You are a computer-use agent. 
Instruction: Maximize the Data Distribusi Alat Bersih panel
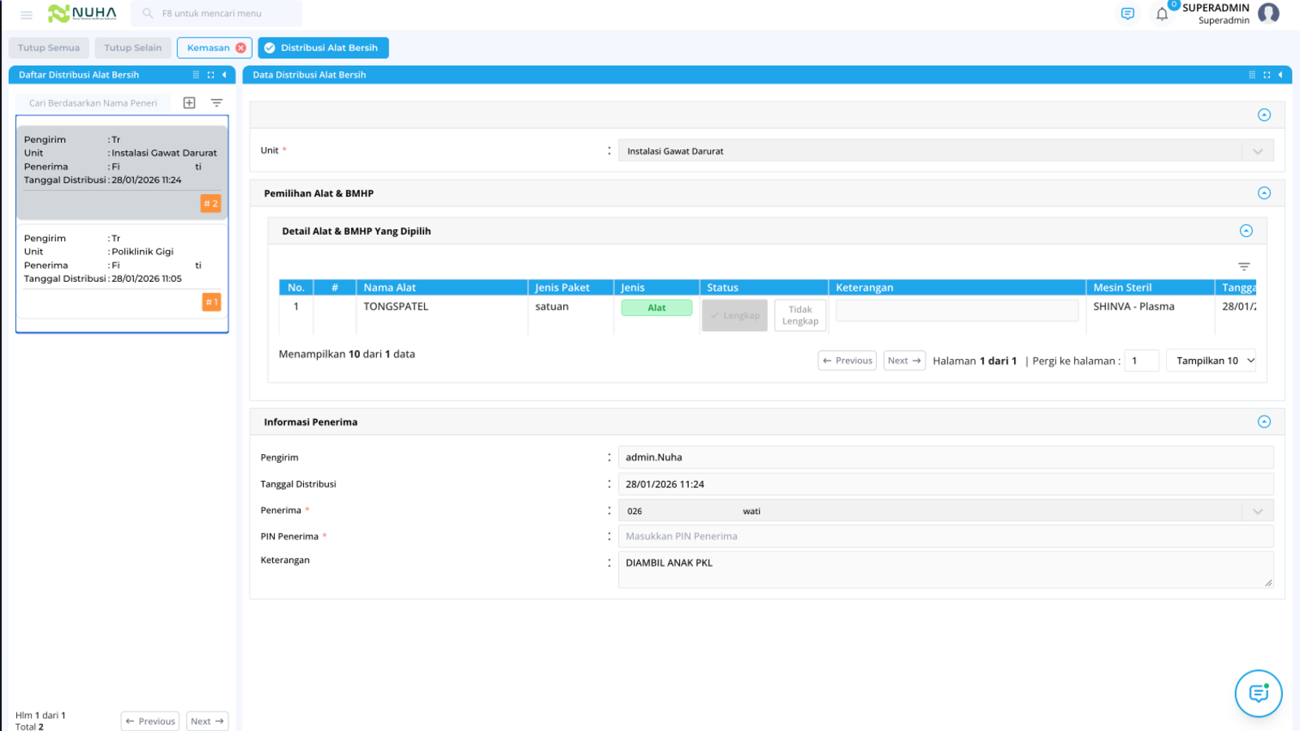[x=1267, y=75]
